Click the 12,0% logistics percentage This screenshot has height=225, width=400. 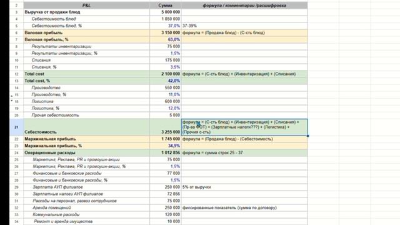(x=165, y=108)
